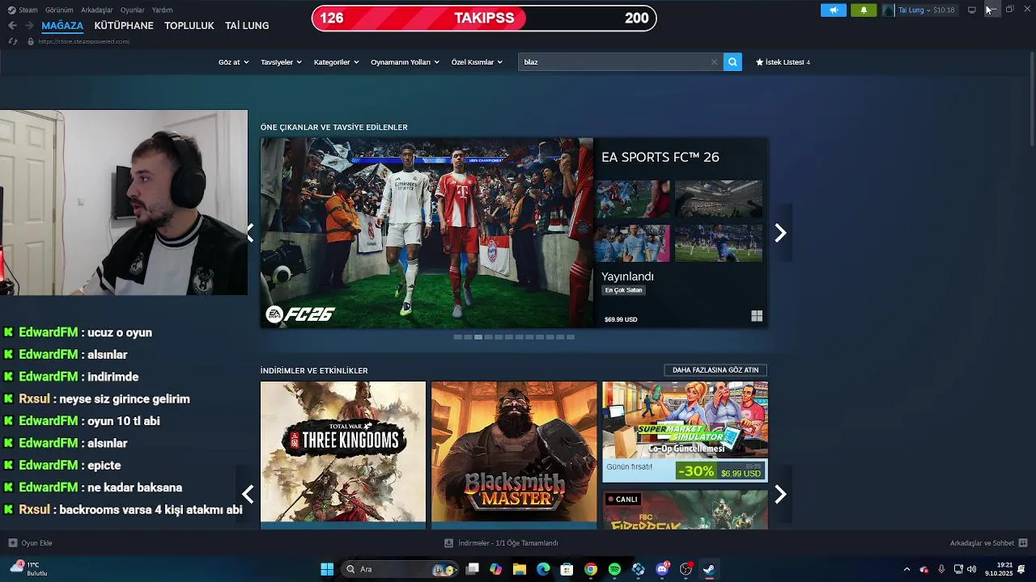
Task: Click the microphone tray icon
Action: [x=941, y=569]
